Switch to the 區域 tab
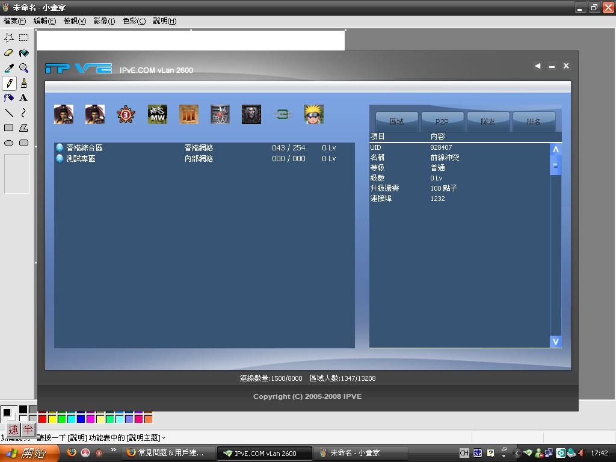 coord(397,122)
